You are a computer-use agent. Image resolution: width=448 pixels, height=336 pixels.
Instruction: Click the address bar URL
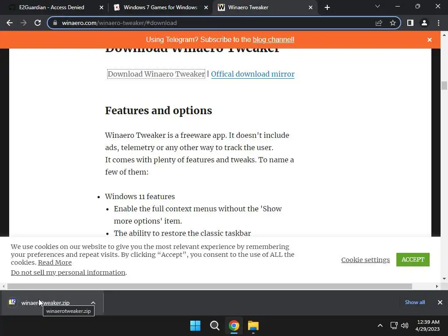pyautogui.click(x=119, y=23)
